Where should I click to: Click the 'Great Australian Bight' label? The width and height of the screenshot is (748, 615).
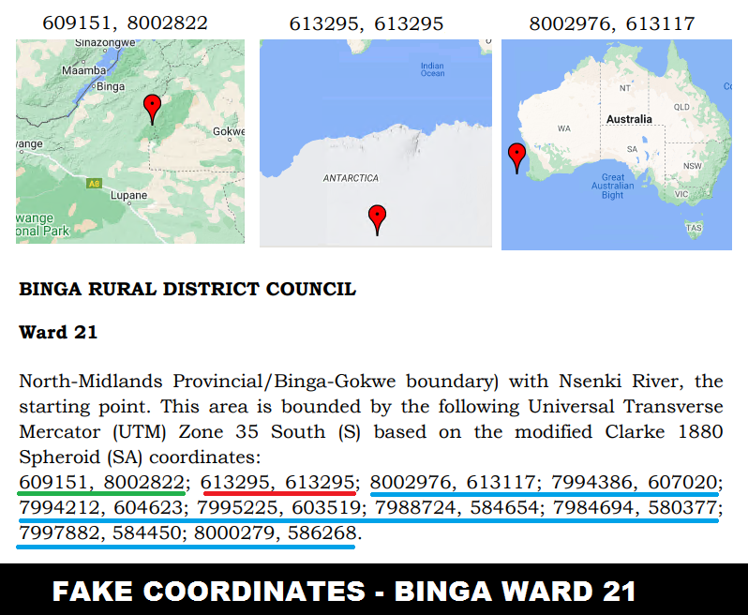pyautogui.click(x=612, y=186)
